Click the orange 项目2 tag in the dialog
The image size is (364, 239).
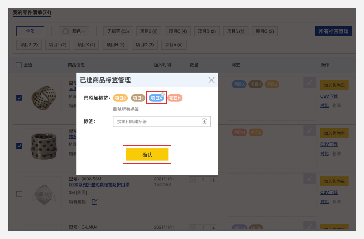point(120,98)
